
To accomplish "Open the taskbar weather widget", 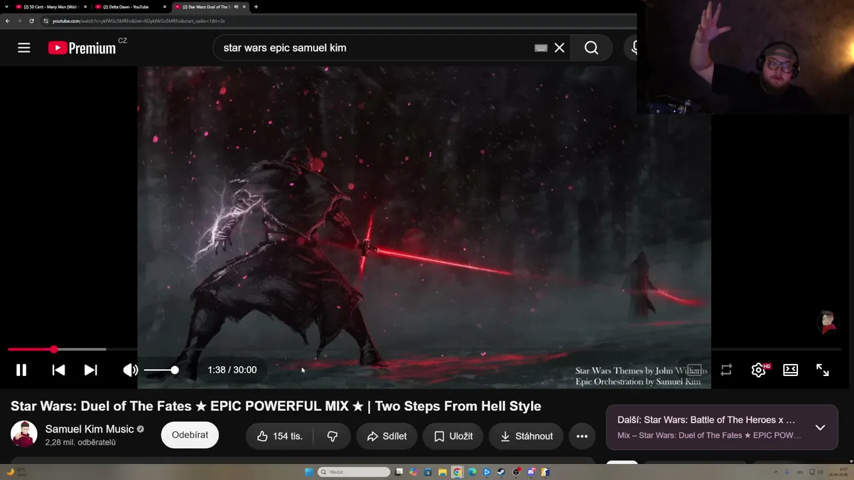I will (16, 472).
